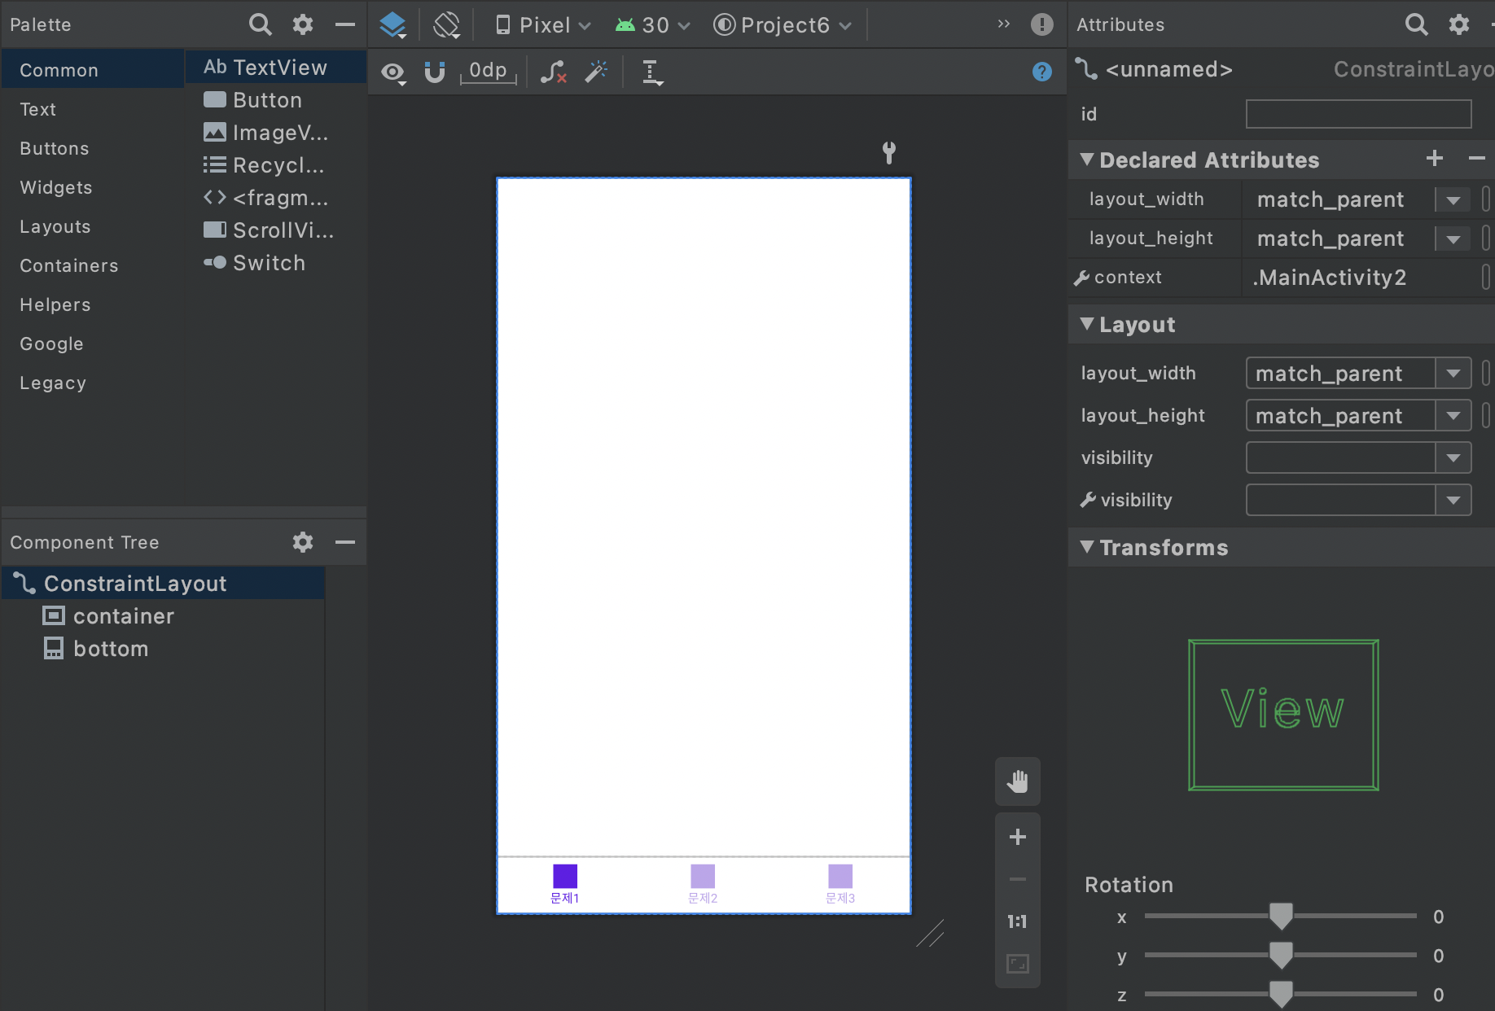The height and width of the screenshot is (1011, 1495).
Task: Select Buttons palette category
Action: click(x=93, y=148)
